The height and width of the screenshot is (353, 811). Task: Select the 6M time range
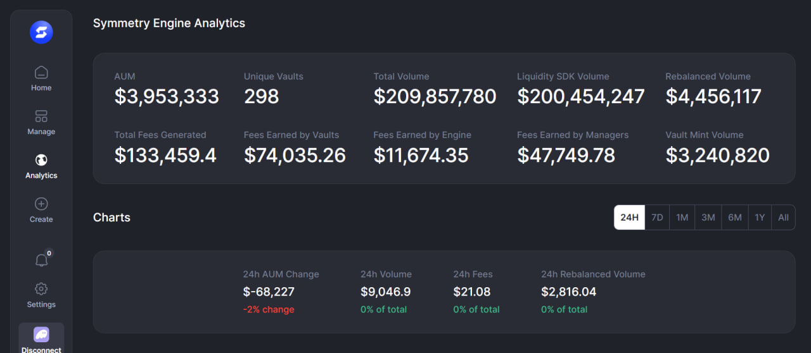click(734, 218)
